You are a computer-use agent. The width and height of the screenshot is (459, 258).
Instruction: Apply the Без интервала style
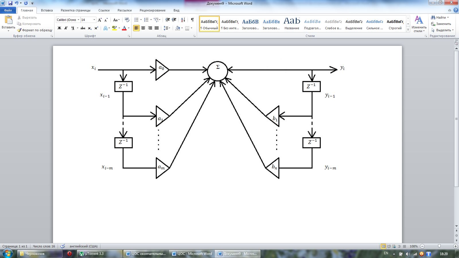pyautogui.click(x=230, y=24)
